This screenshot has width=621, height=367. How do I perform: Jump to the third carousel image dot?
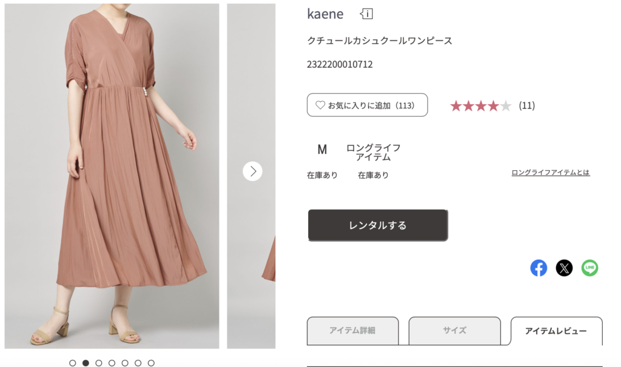(x=99, y=363)
